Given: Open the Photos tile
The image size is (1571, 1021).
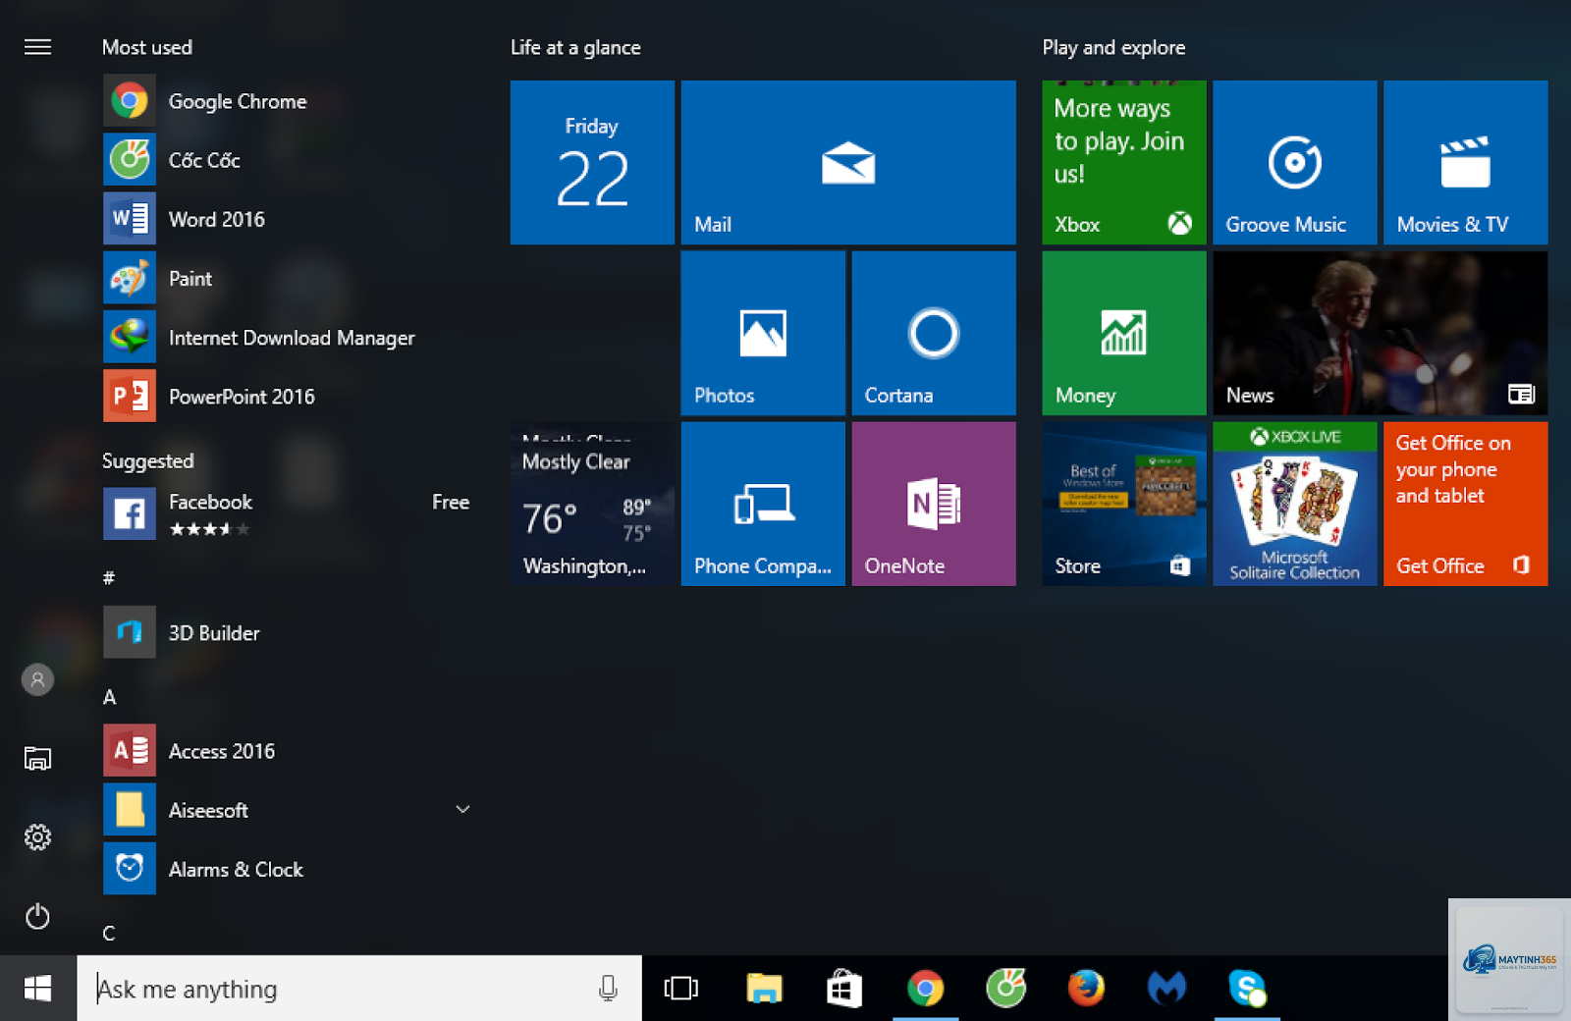Looking at the screenshot, I should 763,333.
